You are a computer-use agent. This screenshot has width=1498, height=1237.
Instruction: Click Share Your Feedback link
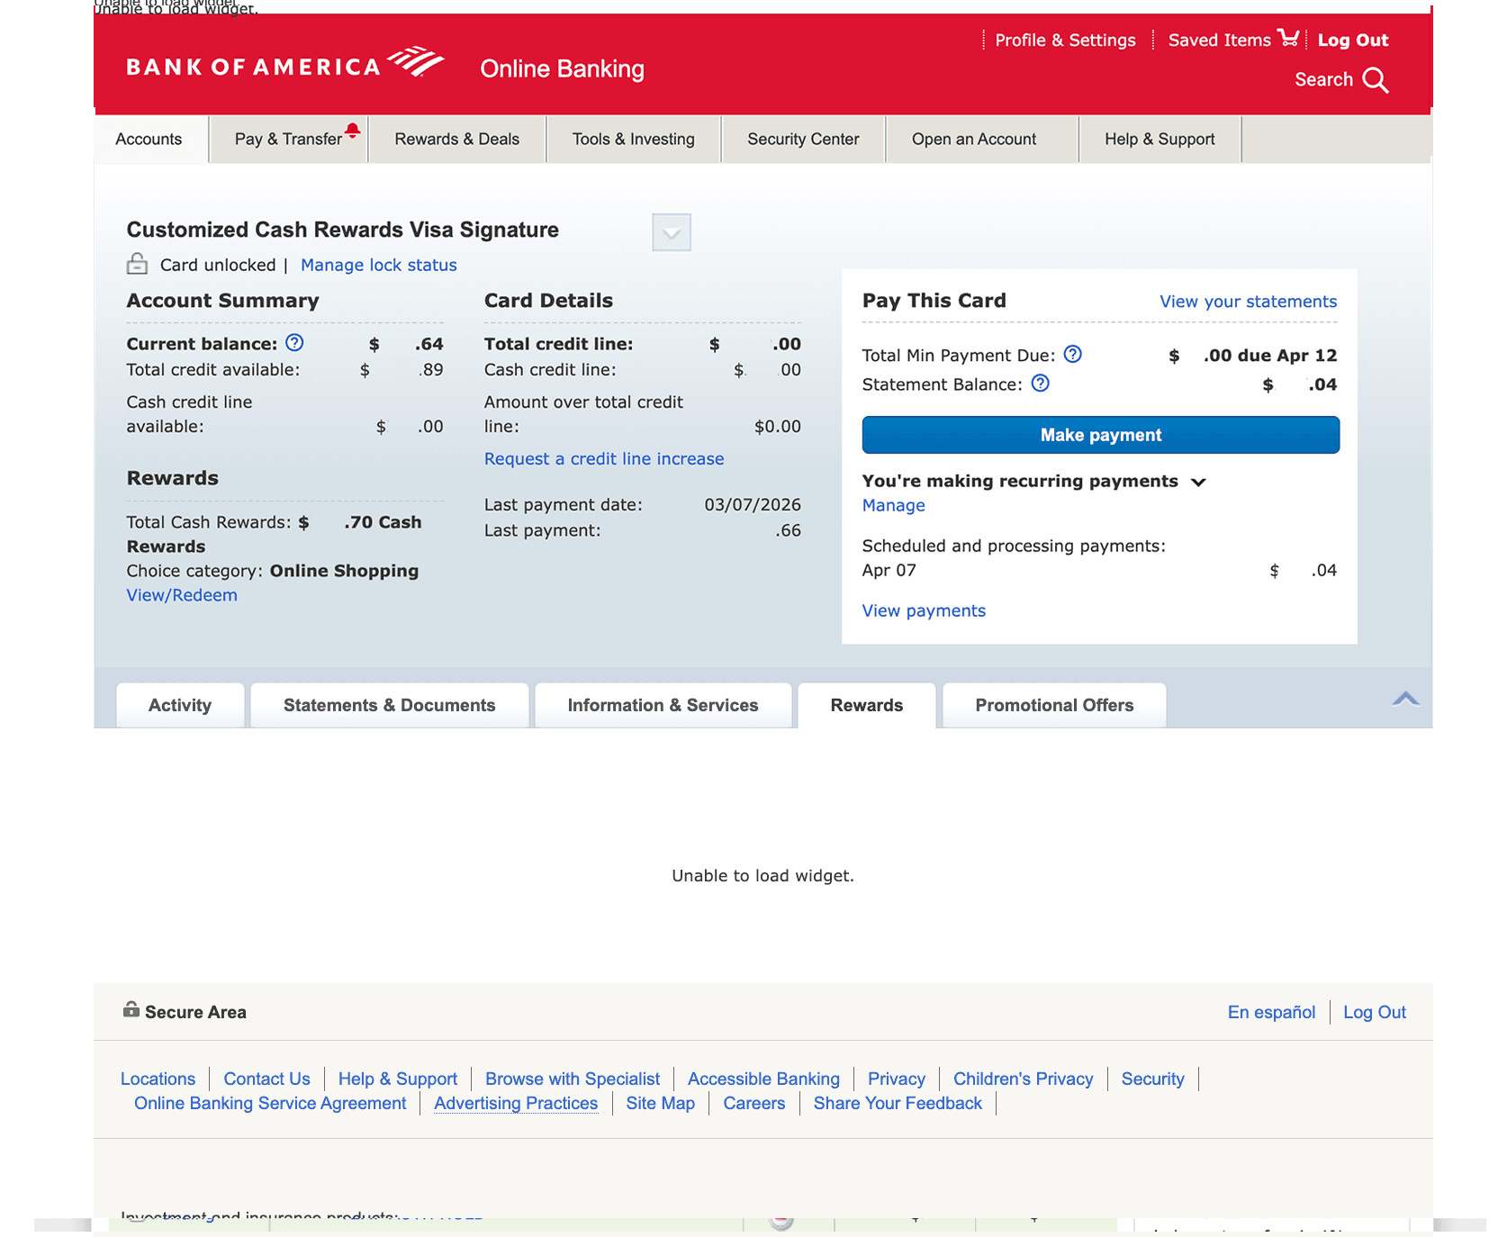[x=898, y=1103]
